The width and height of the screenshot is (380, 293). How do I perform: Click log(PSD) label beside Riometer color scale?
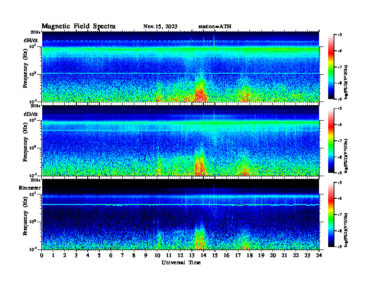346,230
